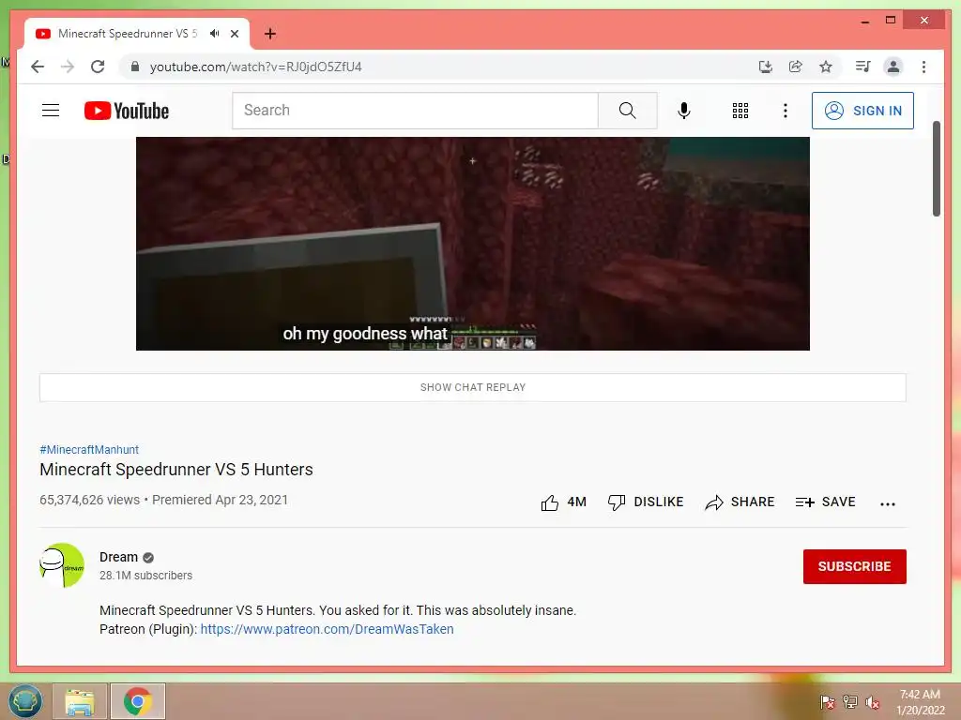Click the padlock site info icon
The width and height of the screenshot is (961, 720).
click(x=135, y=67)
